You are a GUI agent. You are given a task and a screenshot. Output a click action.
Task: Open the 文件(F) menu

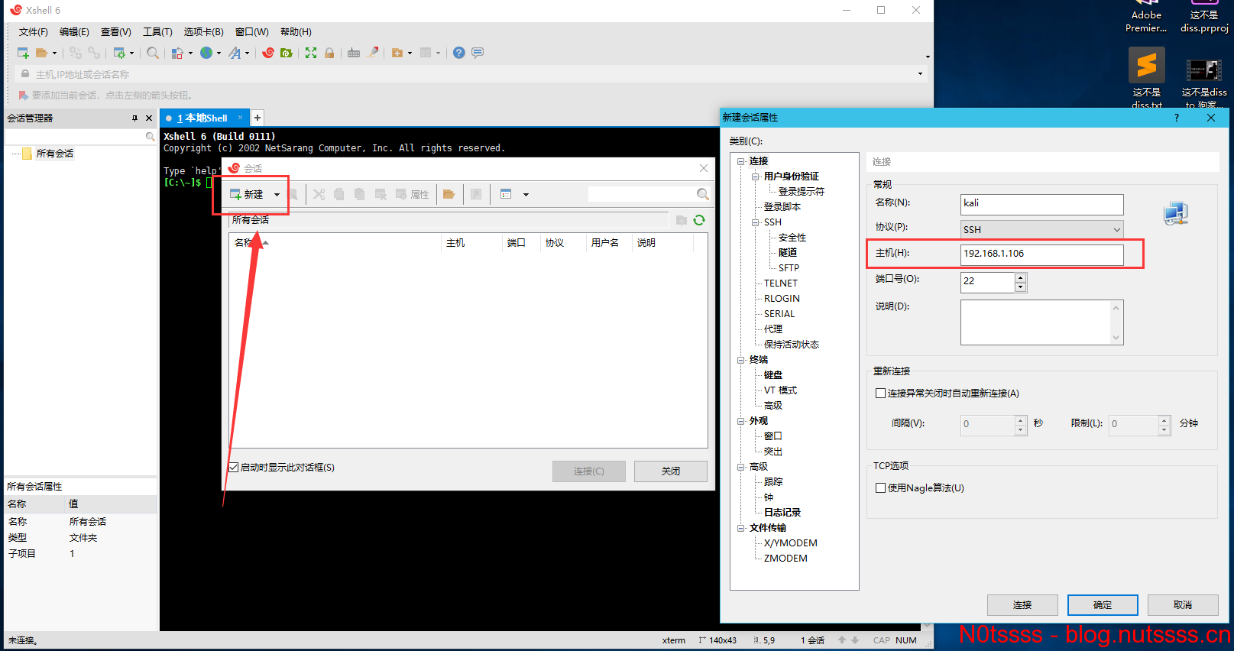coord(34,32)
